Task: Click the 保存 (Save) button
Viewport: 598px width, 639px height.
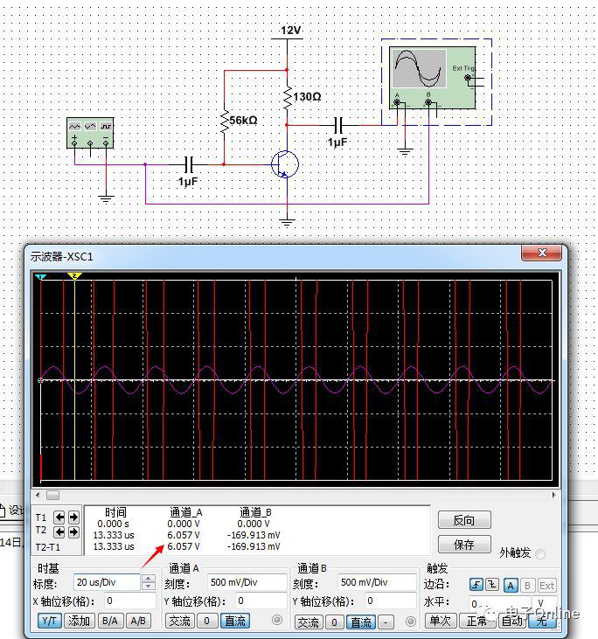Action: click(x=463, y=545)
